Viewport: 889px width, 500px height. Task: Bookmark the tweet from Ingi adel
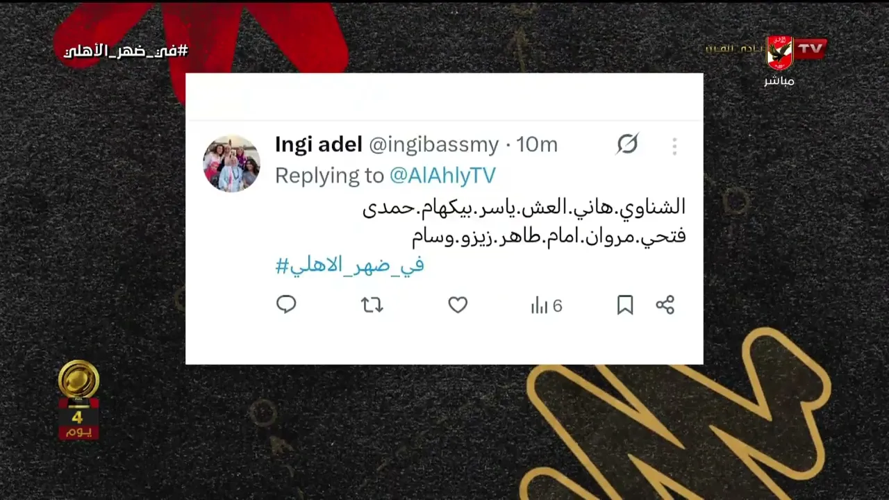pyautogui.click(x=625, y=305)
